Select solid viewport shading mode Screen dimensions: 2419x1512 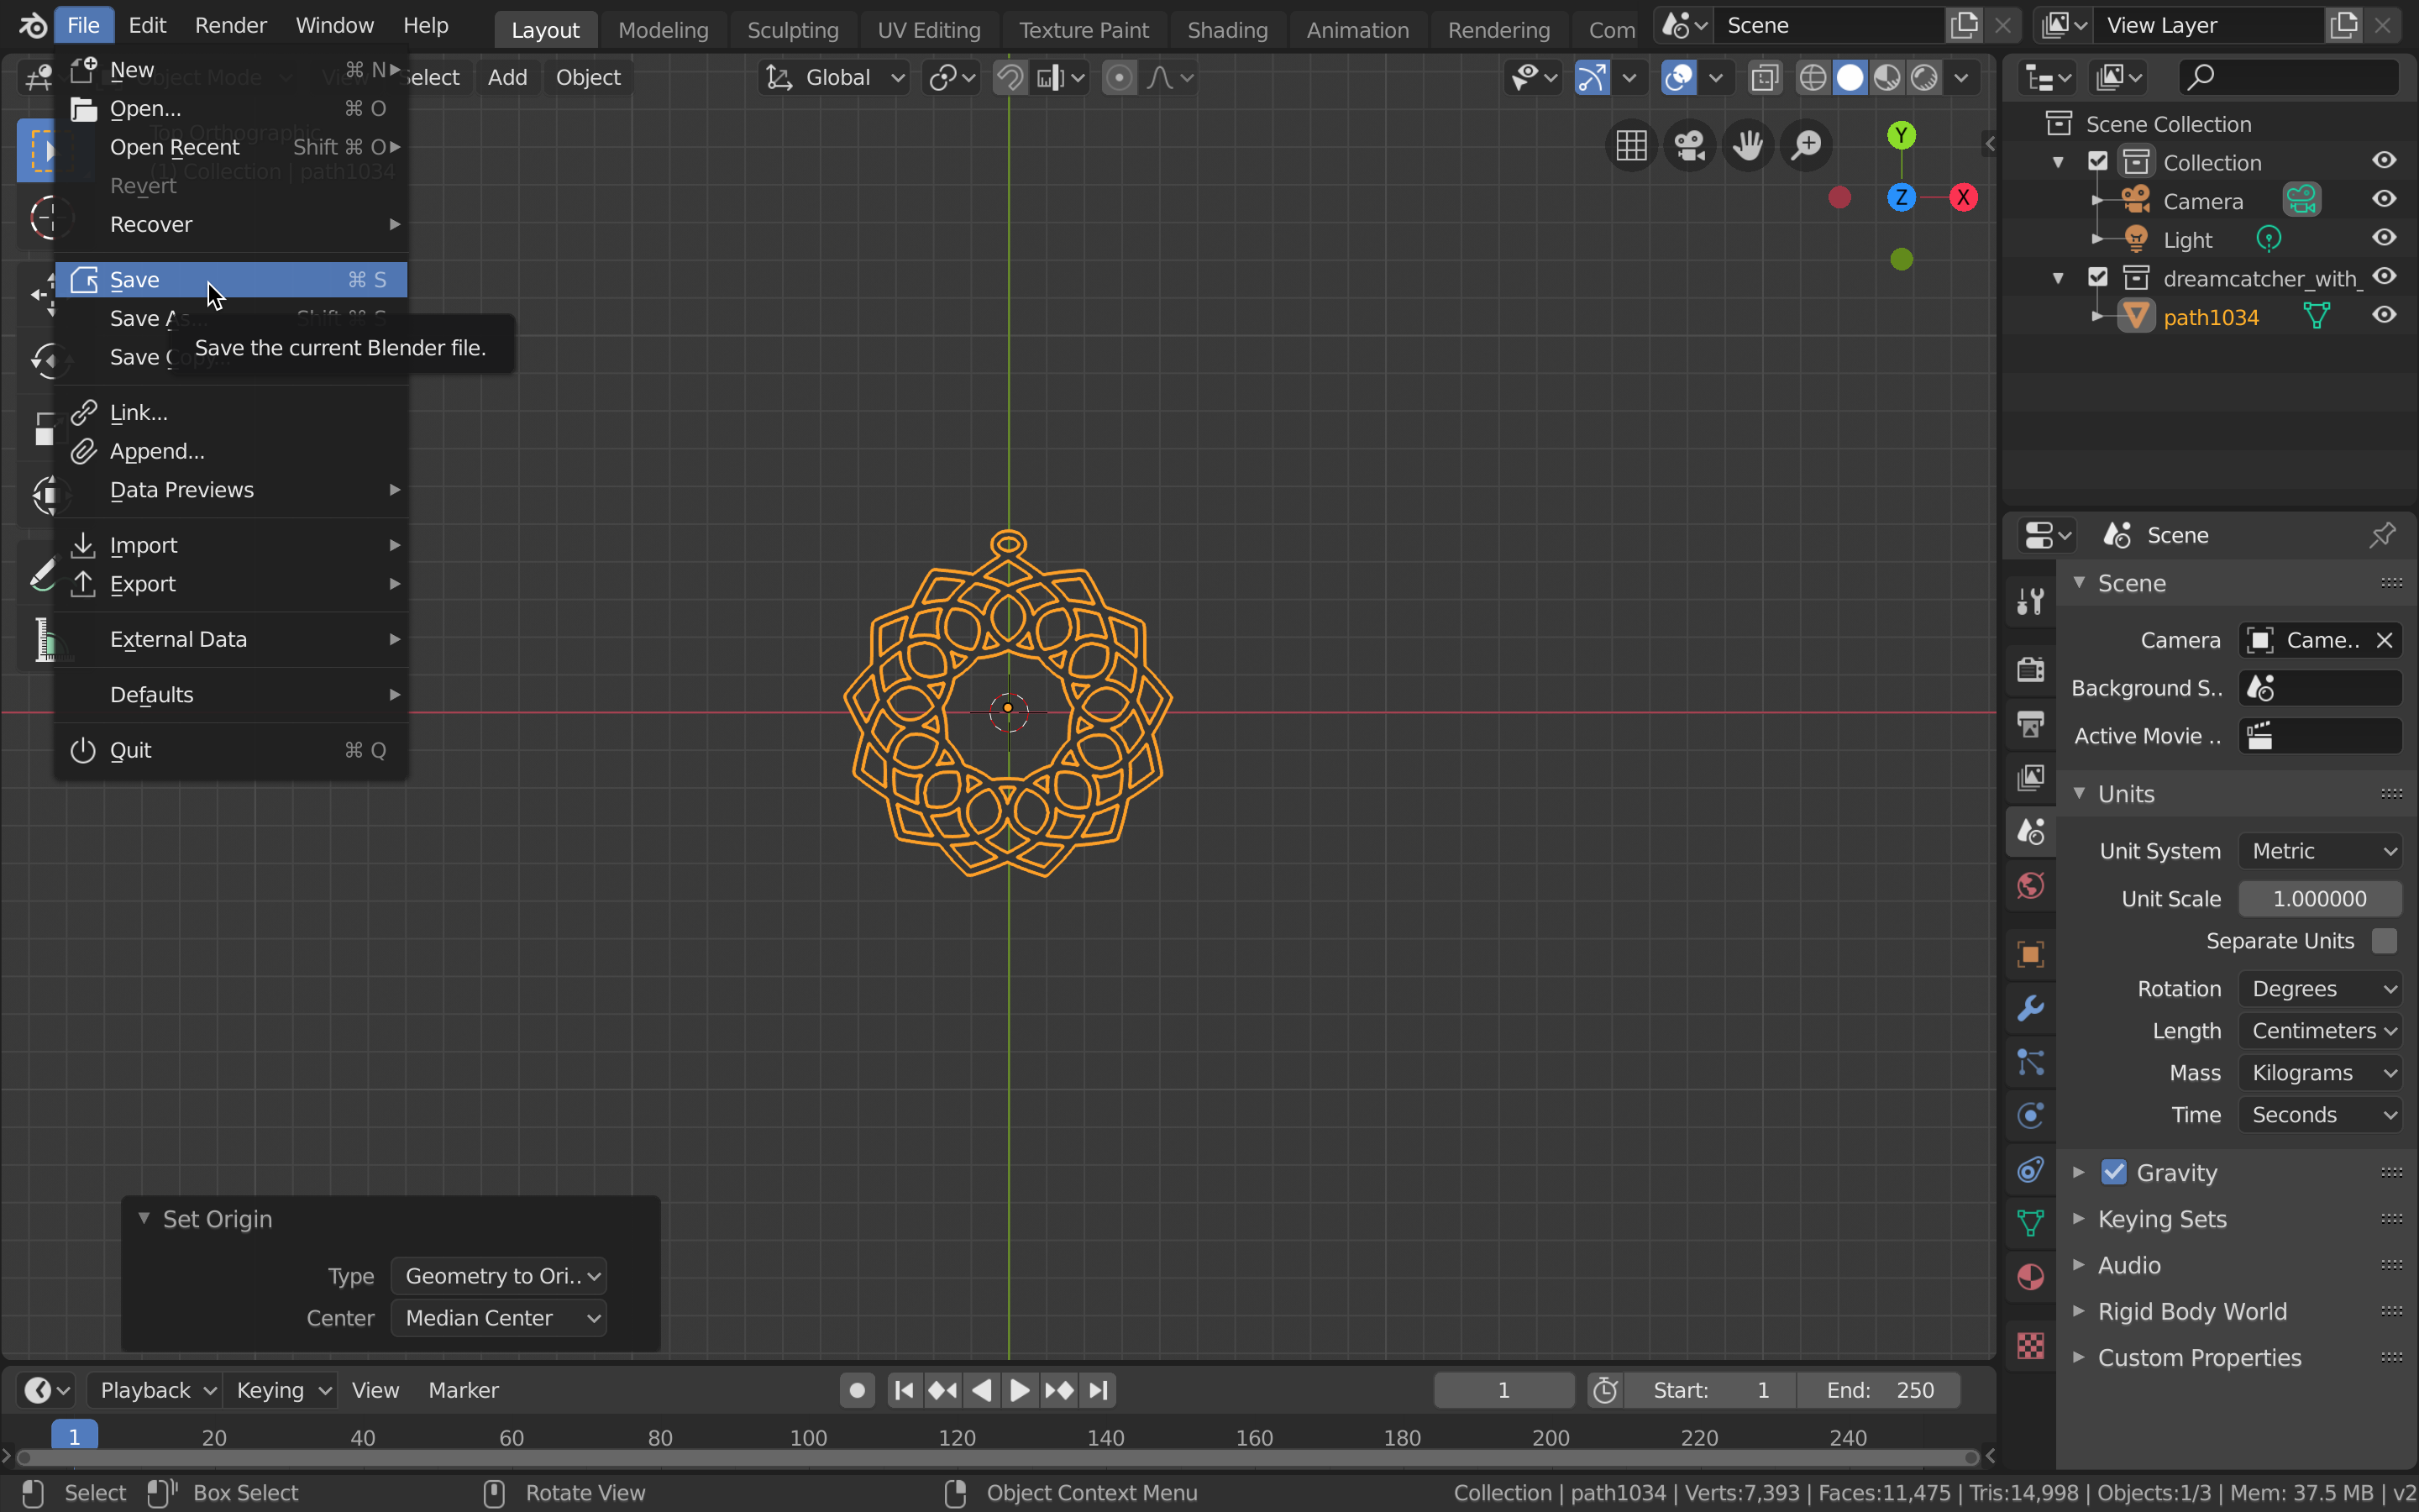[1850, 77]
